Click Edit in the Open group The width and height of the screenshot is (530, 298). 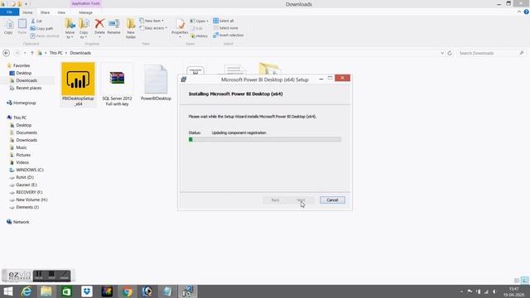(196, 28)
